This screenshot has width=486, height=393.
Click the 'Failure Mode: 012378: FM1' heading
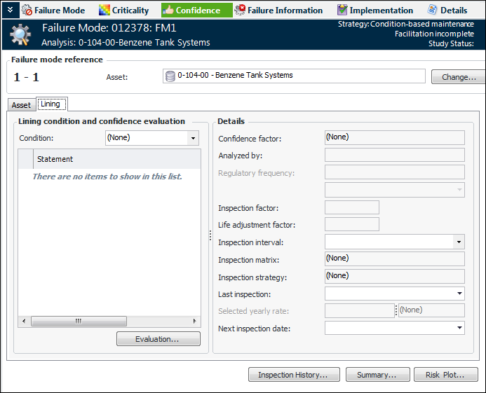pos(109,28)
